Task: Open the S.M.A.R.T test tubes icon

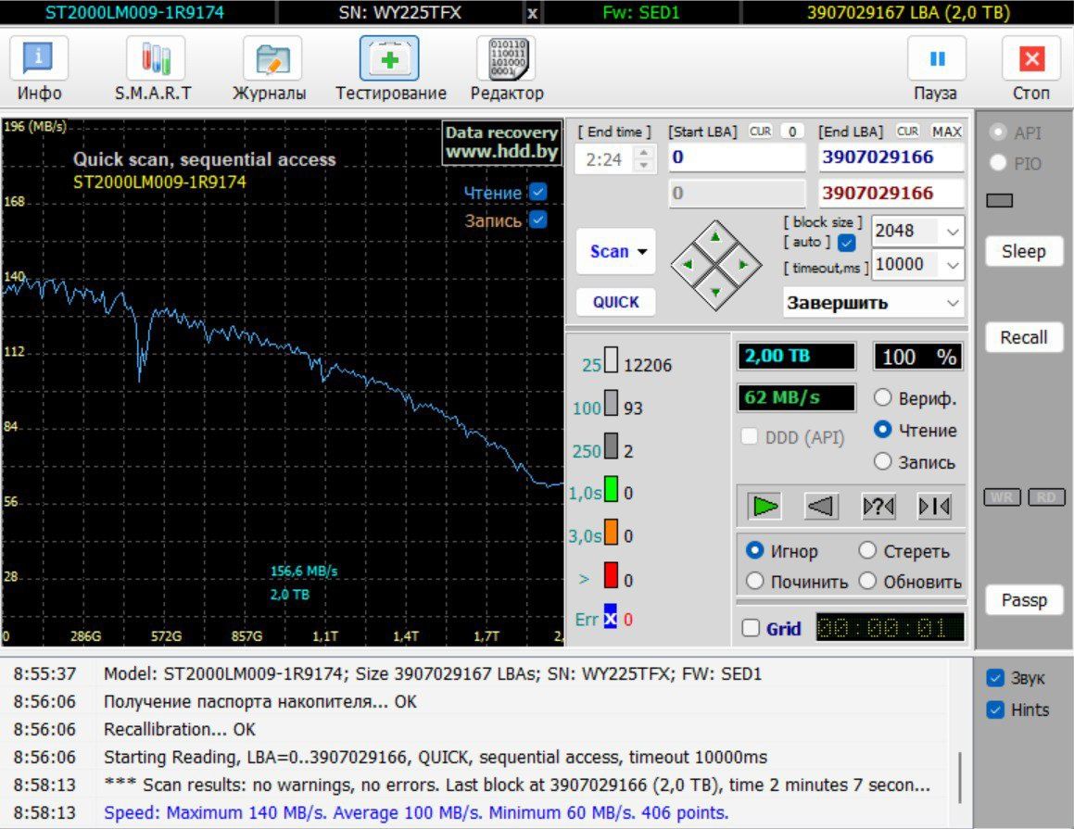Action: [156, 59]
